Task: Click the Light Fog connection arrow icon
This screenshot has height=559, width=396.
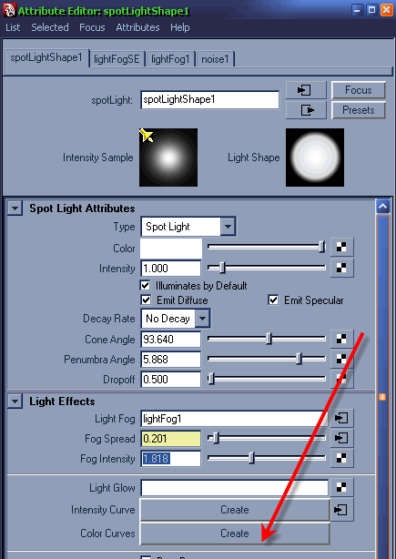Action: 341,418
